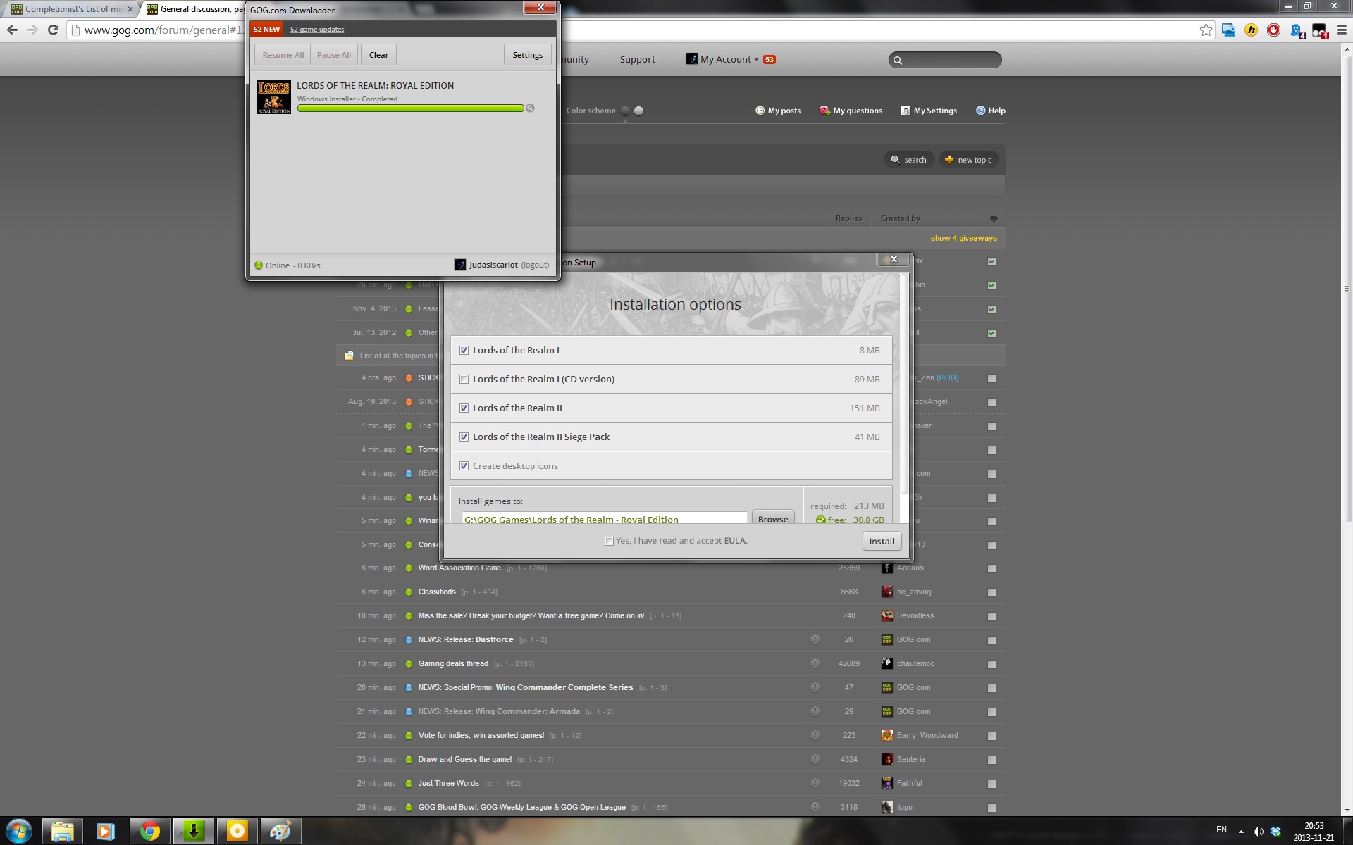
Task: Browse for install folder
Action: [773, 518]
